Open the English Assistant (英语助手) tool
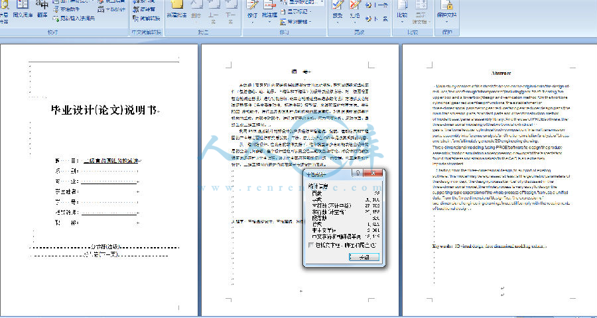Image resolution: width=597 pixels, height=318 pixels. 66,9
